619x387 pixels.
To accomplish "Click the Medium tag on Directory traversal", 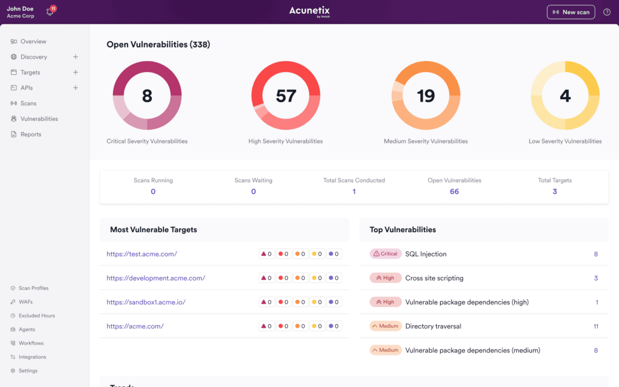I will 385,326.
